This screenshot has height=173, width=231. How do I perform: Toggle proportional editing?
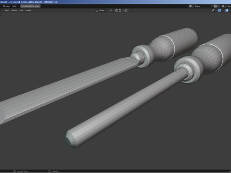pos(126,11)
